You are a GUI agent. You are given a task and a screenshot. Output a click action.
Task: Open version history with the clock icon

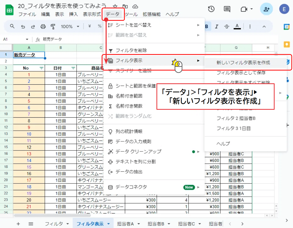(211, 9)
